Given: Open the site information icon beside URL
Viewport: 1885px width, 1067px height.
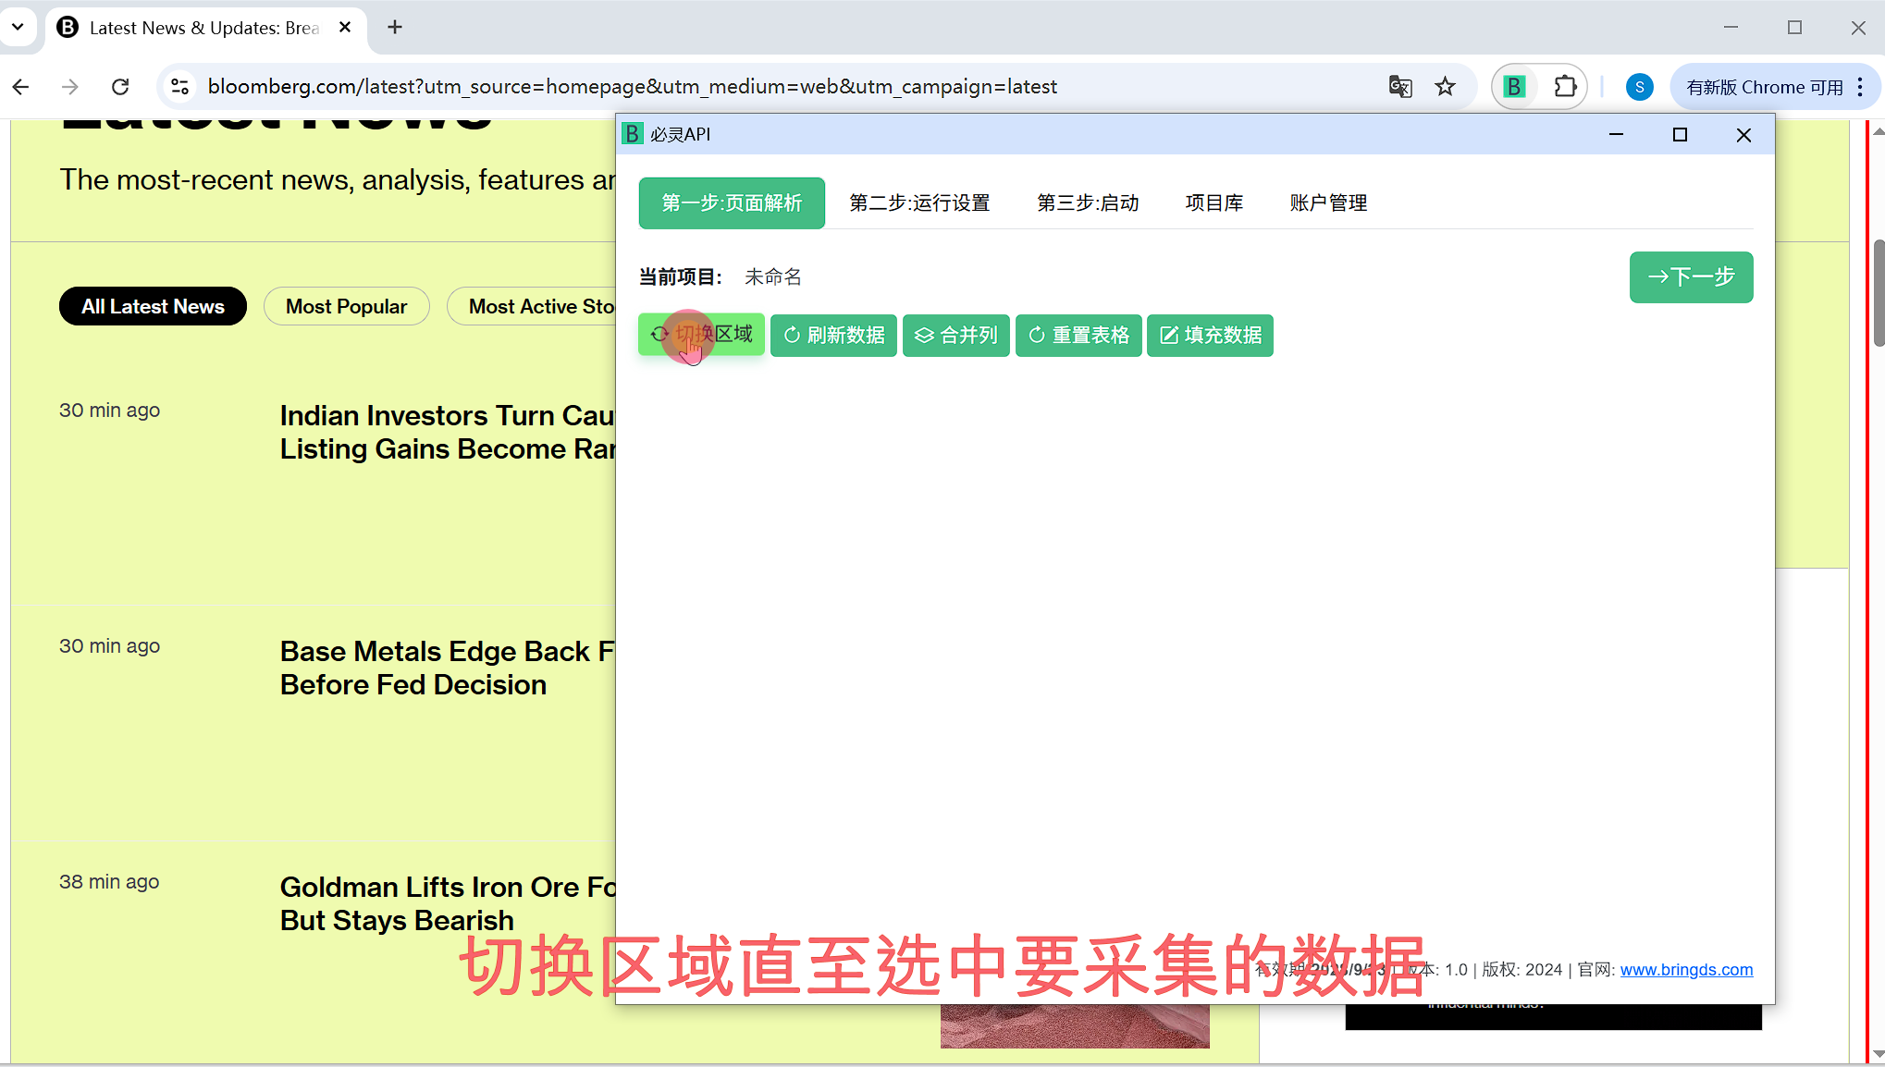Looking at the screenshot, I should [x=179, y=87].
